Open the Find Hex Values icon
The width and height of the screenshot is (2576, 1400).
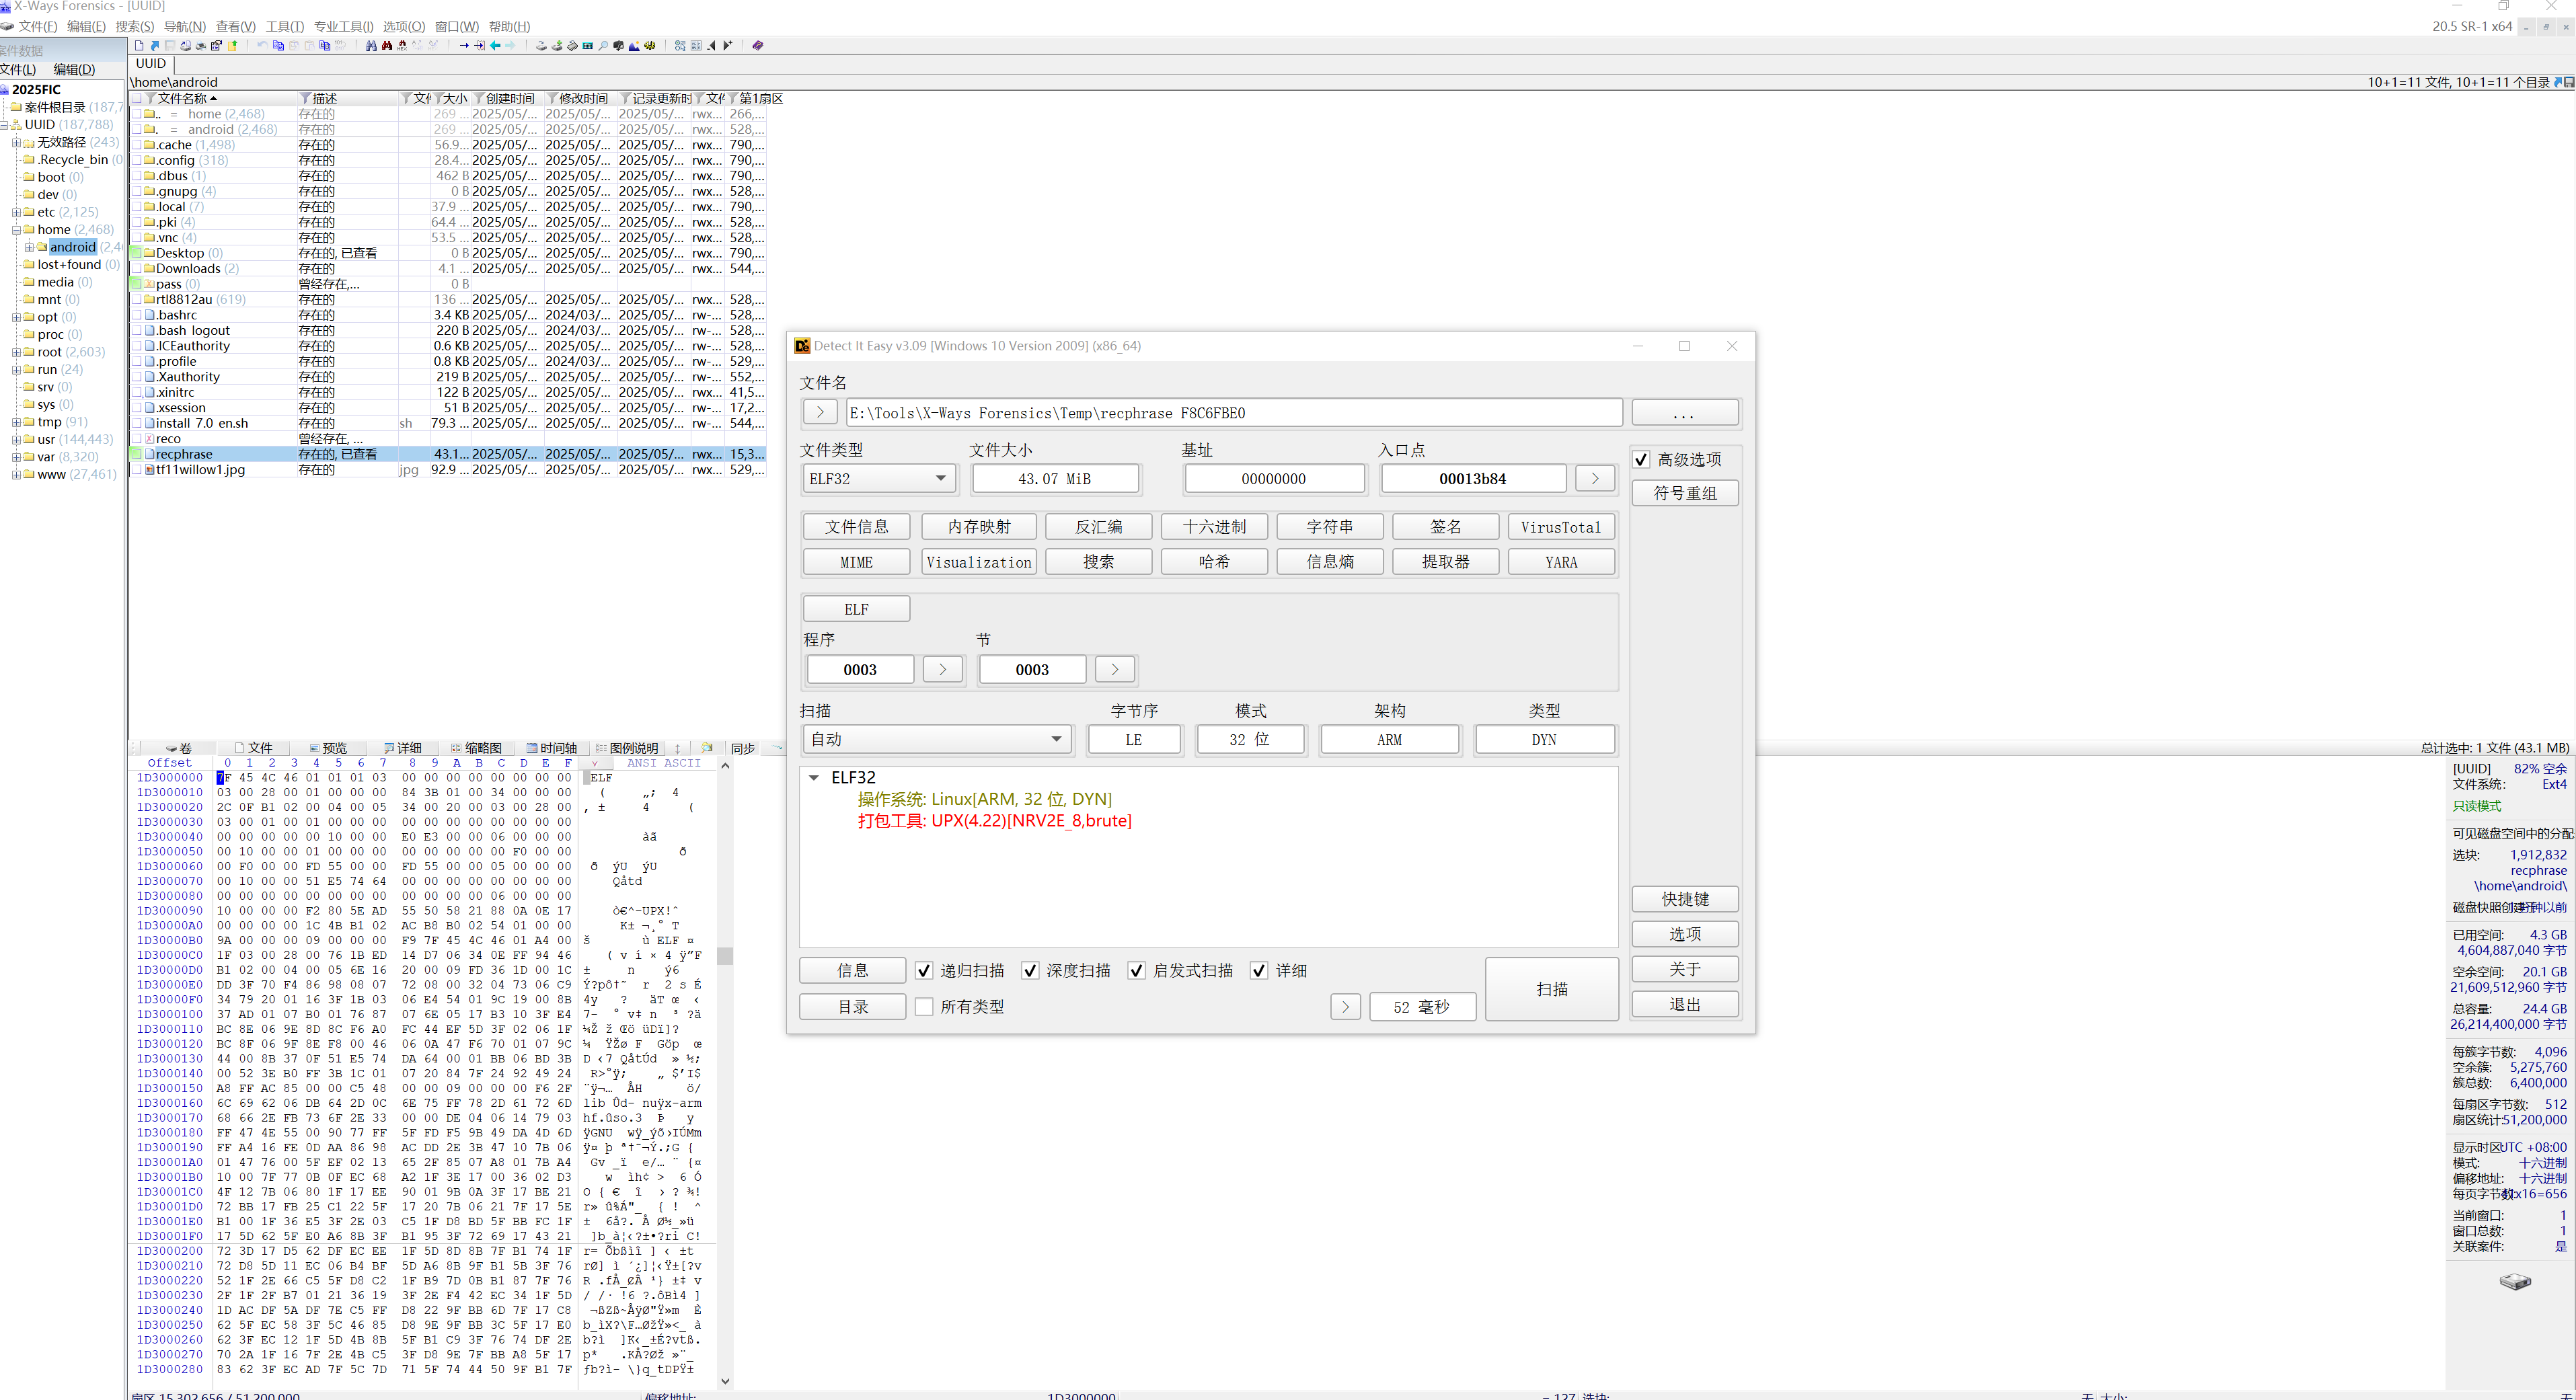click(x=402, y=46)
